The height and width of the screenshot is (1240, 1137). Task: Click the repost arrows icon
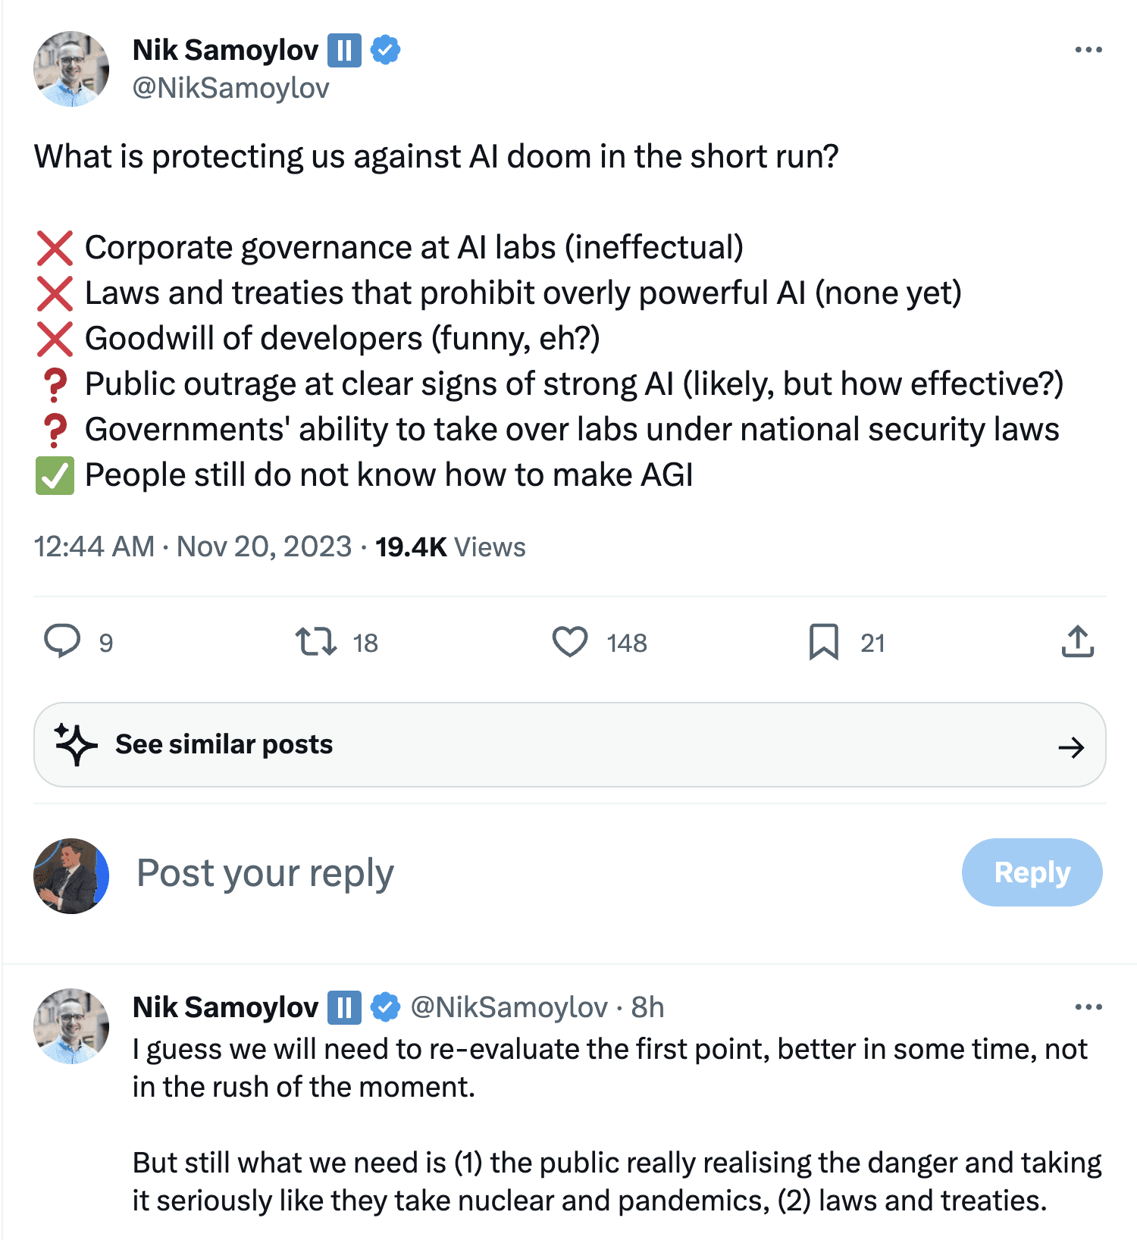pyautogui.click(x=316, y=641)
